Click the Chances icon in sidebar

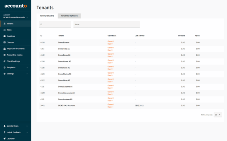click(x=5, y=42)
